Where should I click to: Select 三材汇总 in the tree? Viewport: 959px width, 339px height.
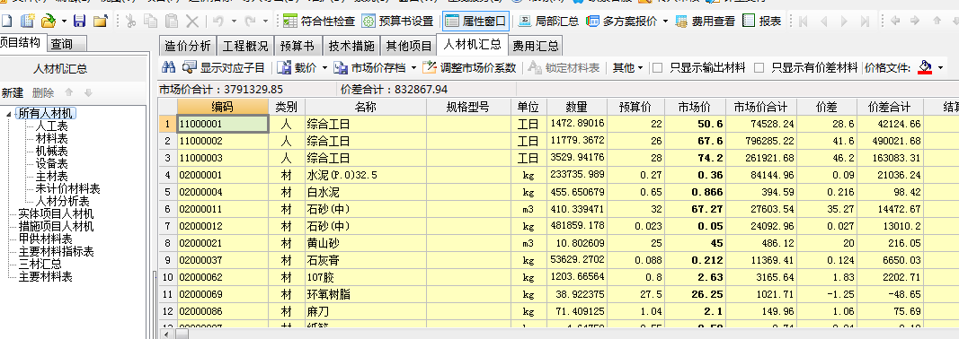[40, 265]
